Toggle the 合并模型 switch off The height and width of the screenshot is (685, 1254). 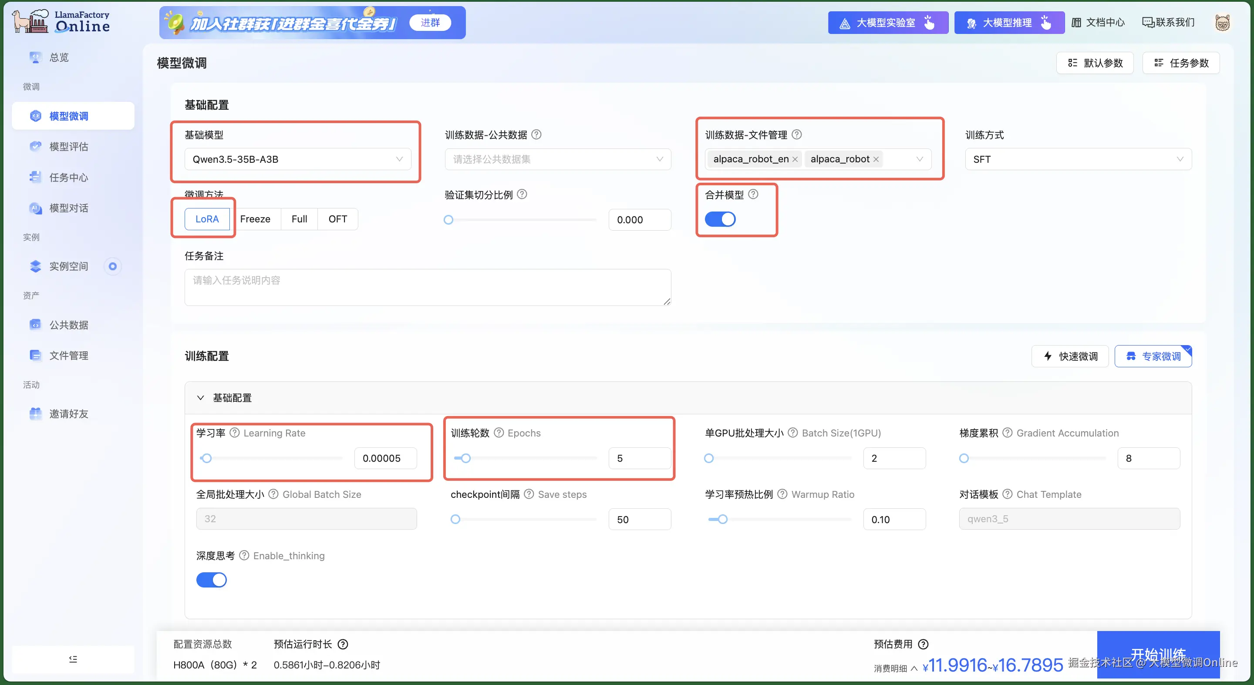[x=720, y=219]
